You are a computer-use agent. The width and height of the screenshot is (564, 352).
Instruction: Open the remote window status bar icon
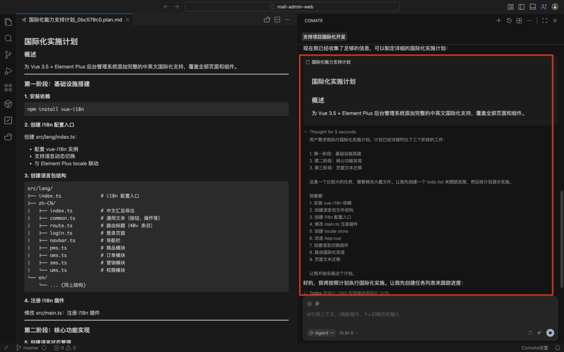pyautogui.click(x=6, y=348)
